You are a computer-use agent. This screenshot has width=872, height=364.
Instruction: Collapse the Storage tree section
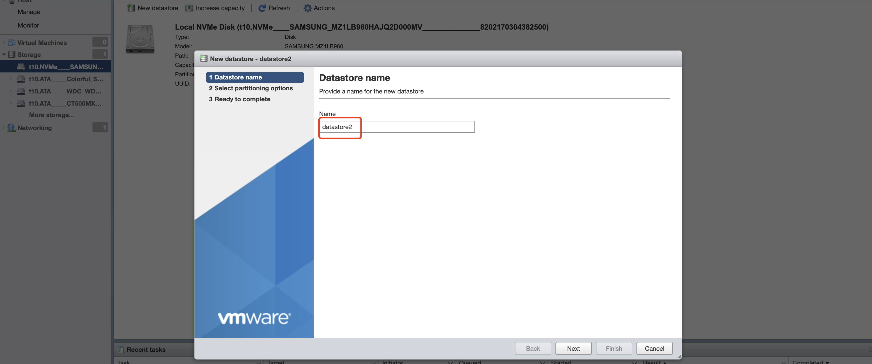click(x=4, y=55)
